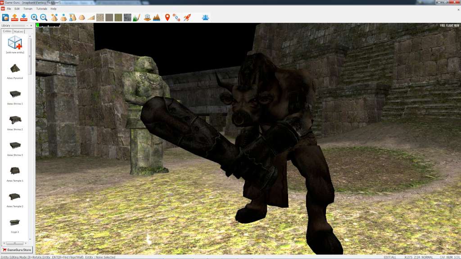Click the red location marker tool
Screen dimensions: 461x259
tap(167, 17)
